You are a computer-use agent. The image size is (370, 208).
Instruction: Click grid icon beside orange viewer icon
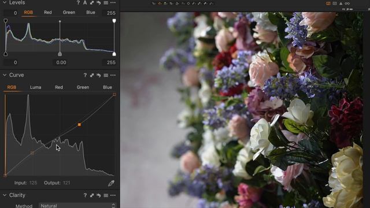tap(335, 3)
